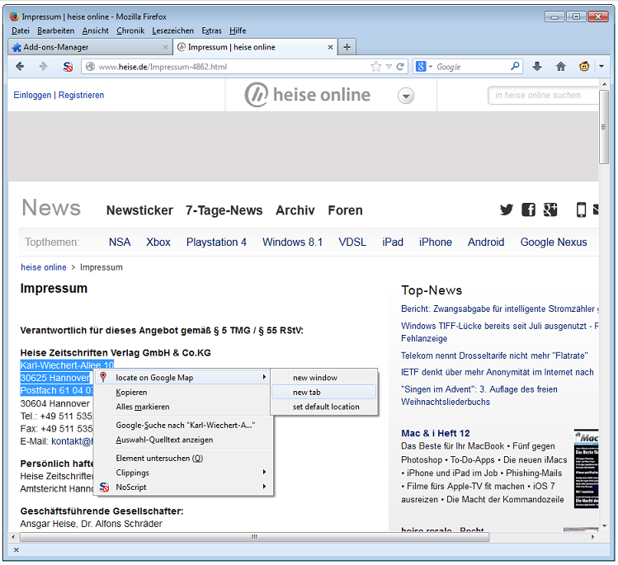This screenshot has width=618, height=565.
Task: Open 7-Tage-News section
Action: (224, 210)
